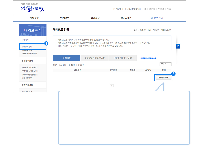This screenshot has height=147, width=199.
Task: Open the 사이트맵 link in header
Action: (161, 9)
